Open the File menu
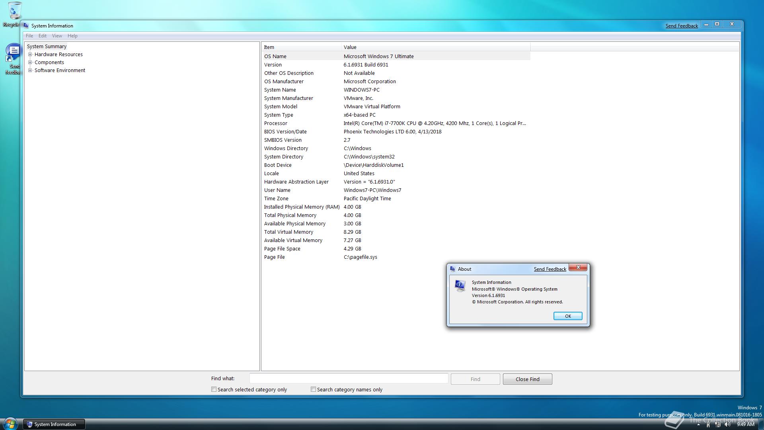This screenshot has height=430, width=764. pos(29,36)
